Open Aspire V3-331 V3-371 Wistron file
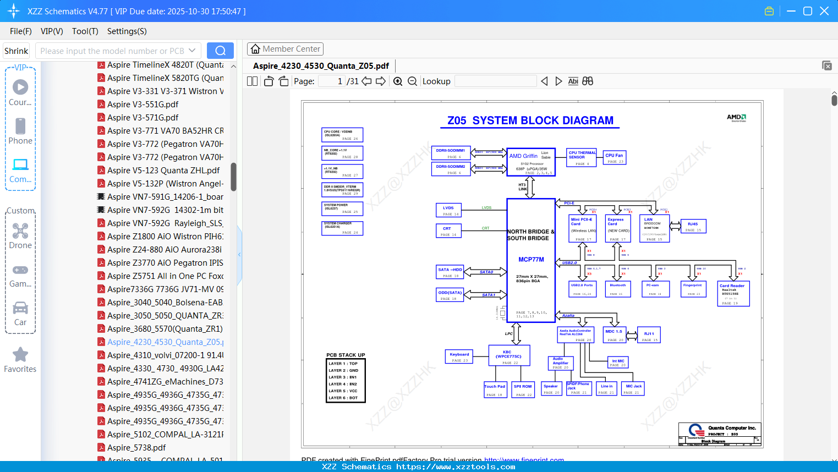Image resolution: width=838 pixels, height=472 pixels. (x=161, y=91)
